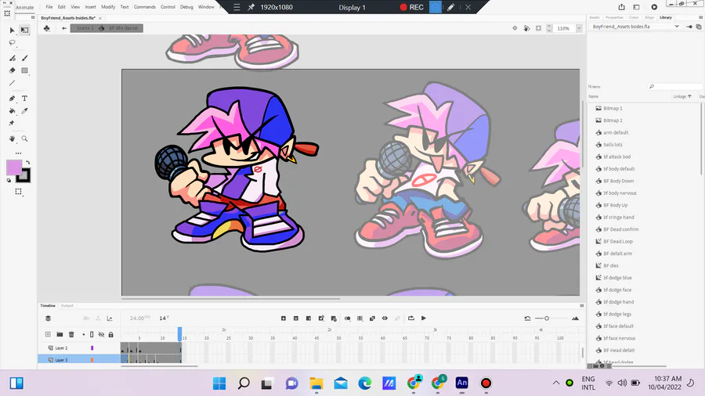Swap fill and stroke colors
Screen dimensions: 705x396
(28, 163)
